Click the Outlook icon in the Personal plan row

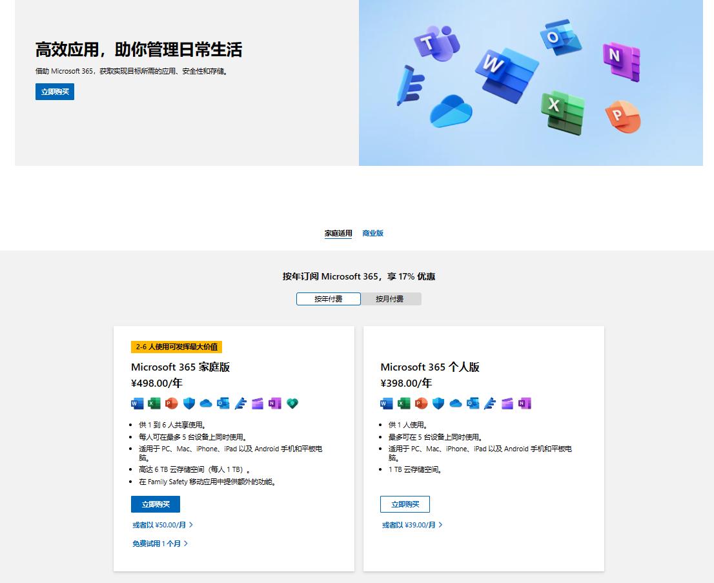coord(473,403)
